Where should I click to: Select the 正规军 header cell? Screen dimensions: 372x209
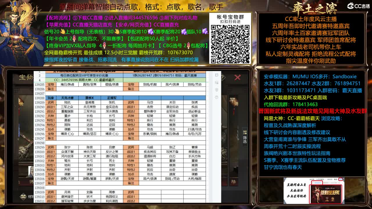tap(112, 98)
